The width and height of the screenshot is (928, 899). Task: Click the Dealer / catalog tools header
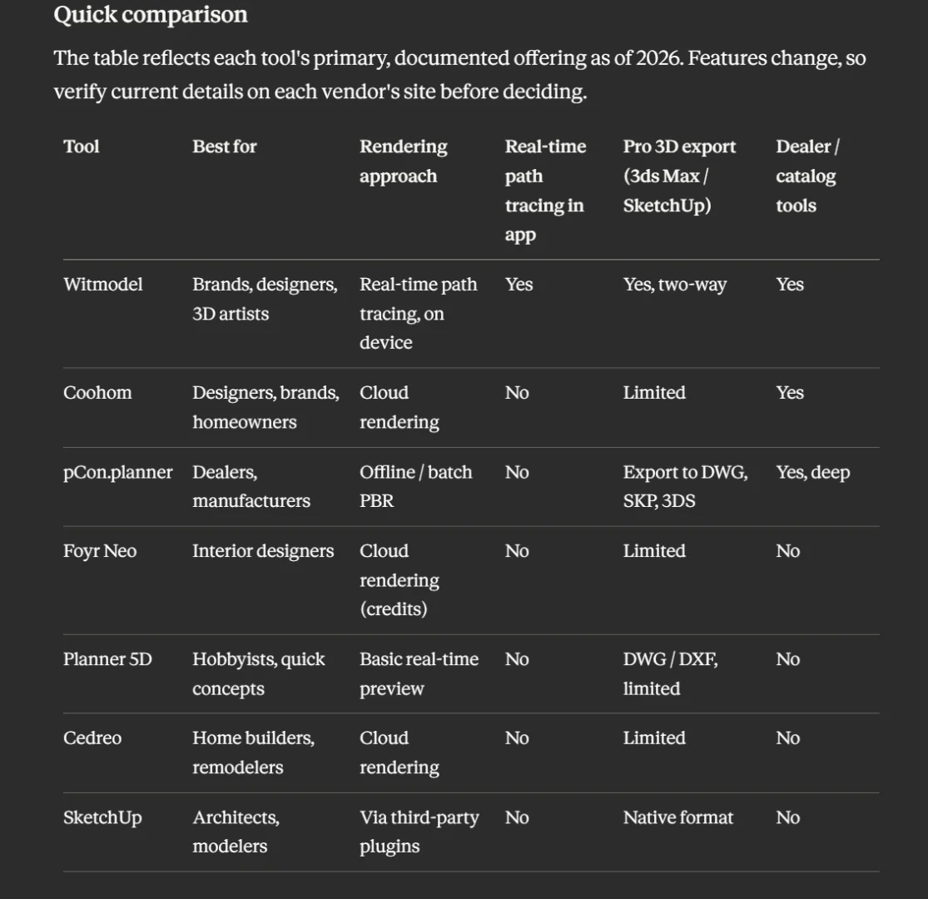coord(807,176)
